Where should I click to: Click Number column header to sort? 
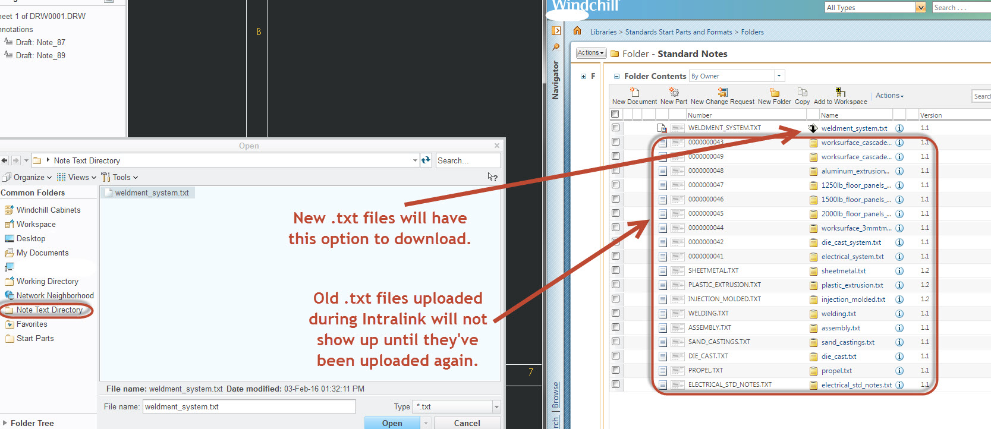coord(700,115)
